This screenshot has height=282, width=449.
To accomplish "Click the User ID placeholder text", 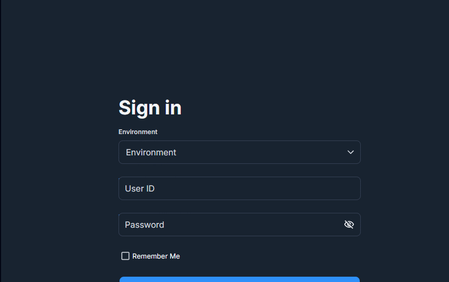I will 140,188.
